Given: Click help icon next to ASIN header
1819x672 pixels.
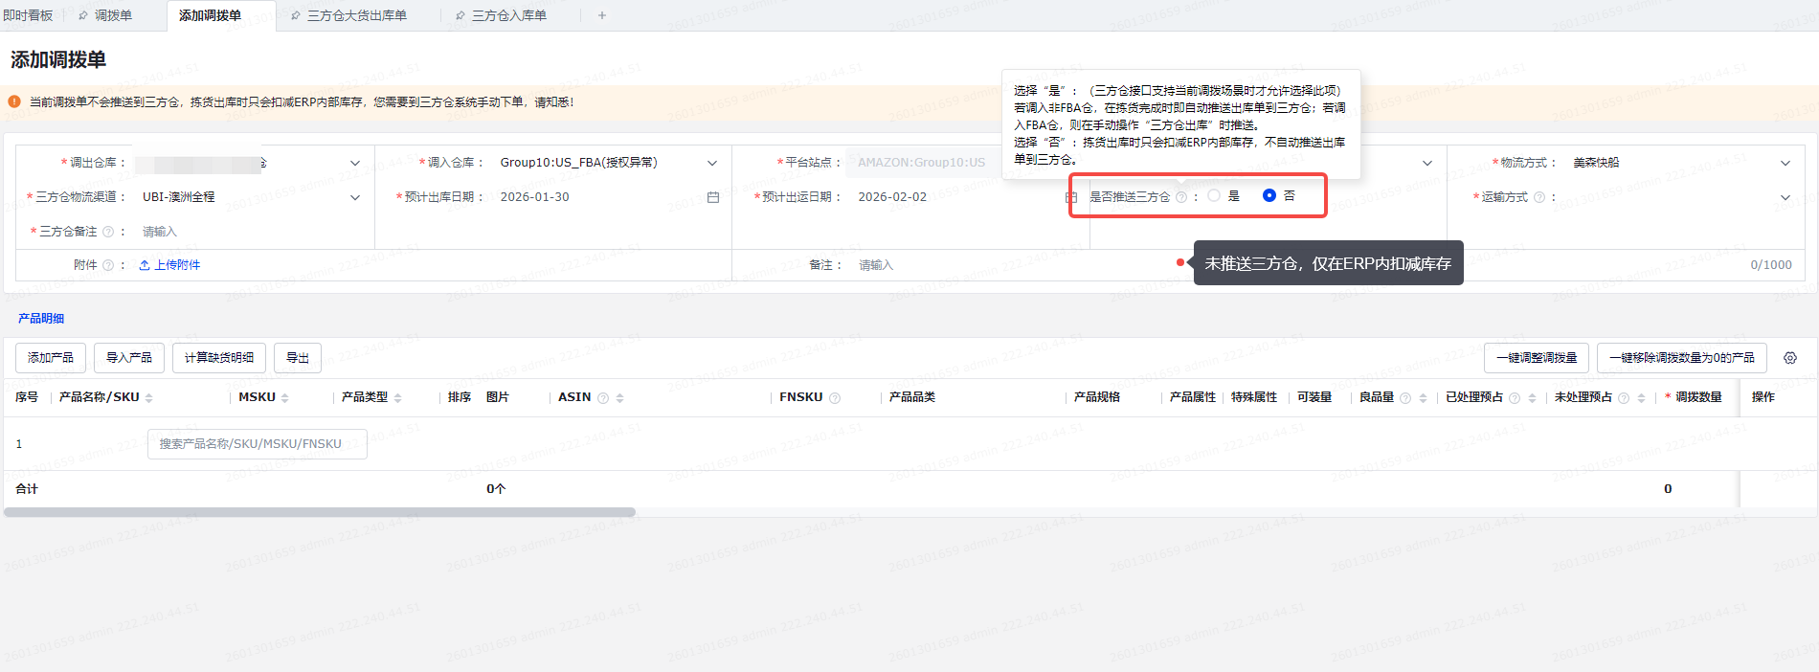Looking at the screenshot, I should pos(603,398).
